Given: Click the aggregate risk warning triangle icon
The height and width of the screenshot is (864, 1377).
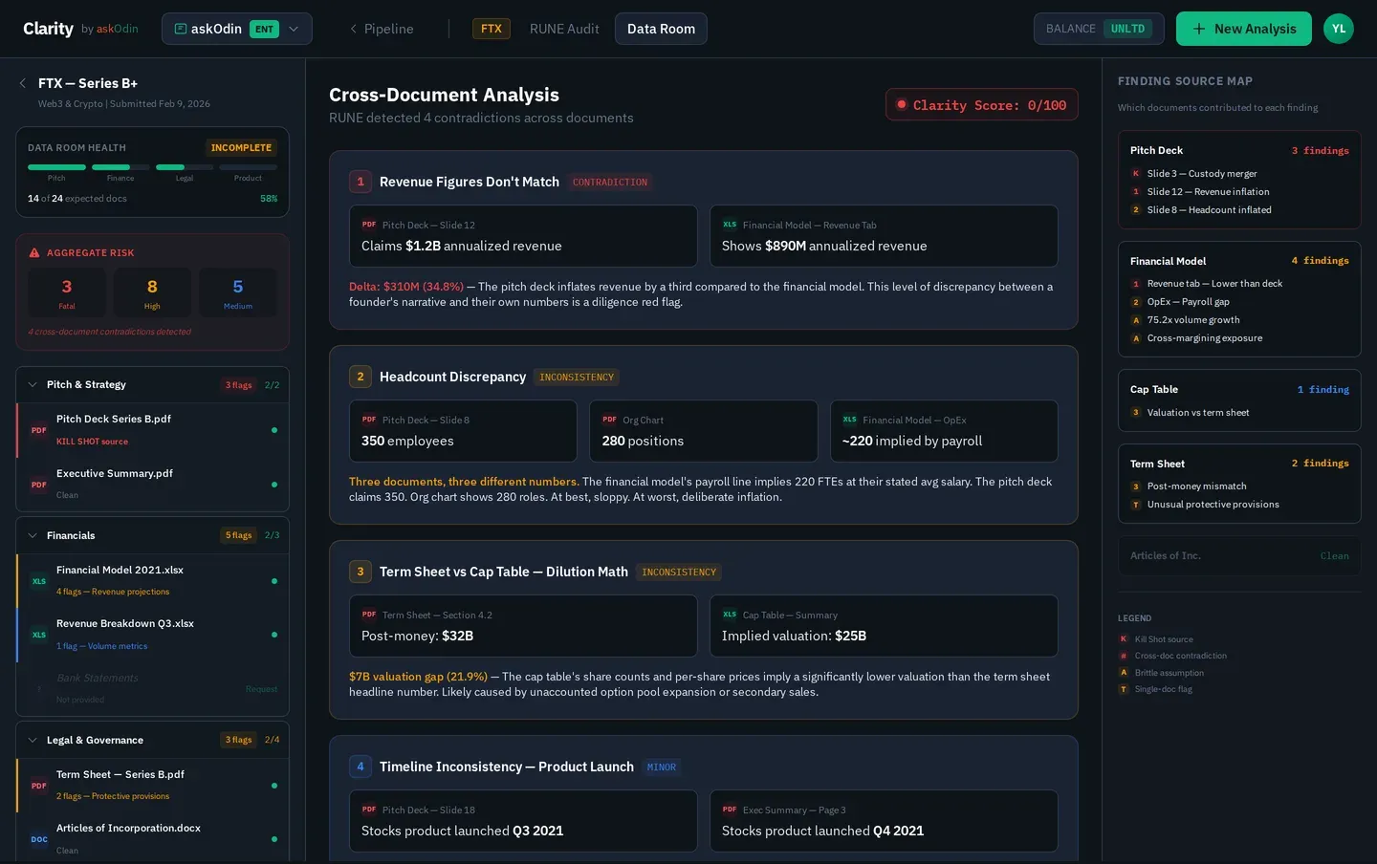Looking at the screenshot, I should coord(34,253).
